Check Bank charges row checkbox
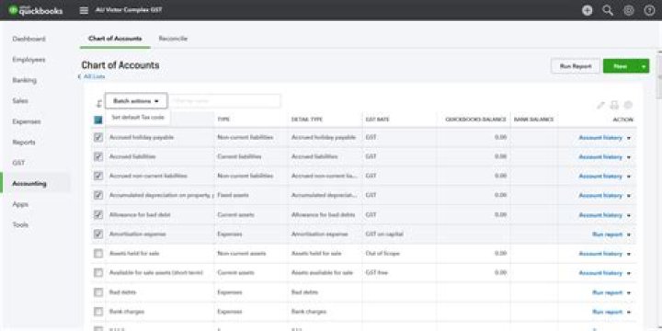 pyautogui.click(x=98, y=312)
